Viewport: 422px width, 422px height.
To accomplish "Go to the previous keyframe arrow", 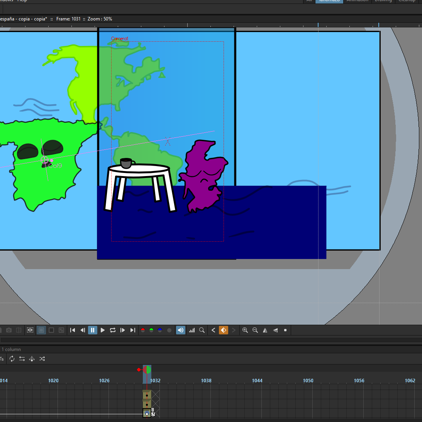I will coord(214,330).
